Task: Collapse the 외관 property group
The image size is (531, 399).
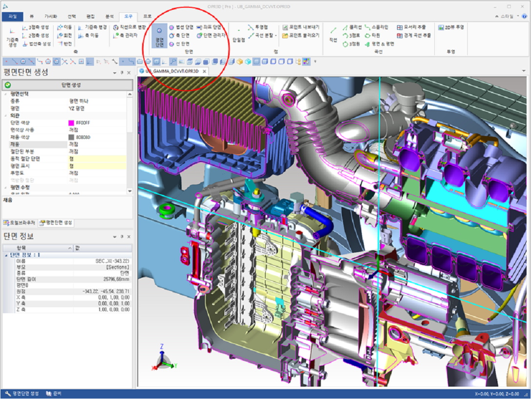Action: (x=6, y=115)
